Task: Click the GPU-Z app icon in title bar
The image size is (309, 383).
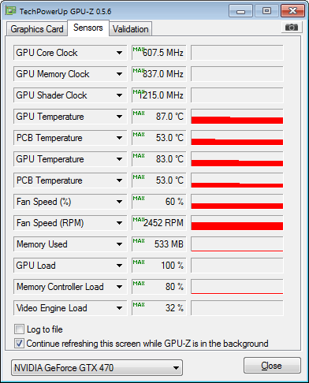Action: [x=11, y=11]
